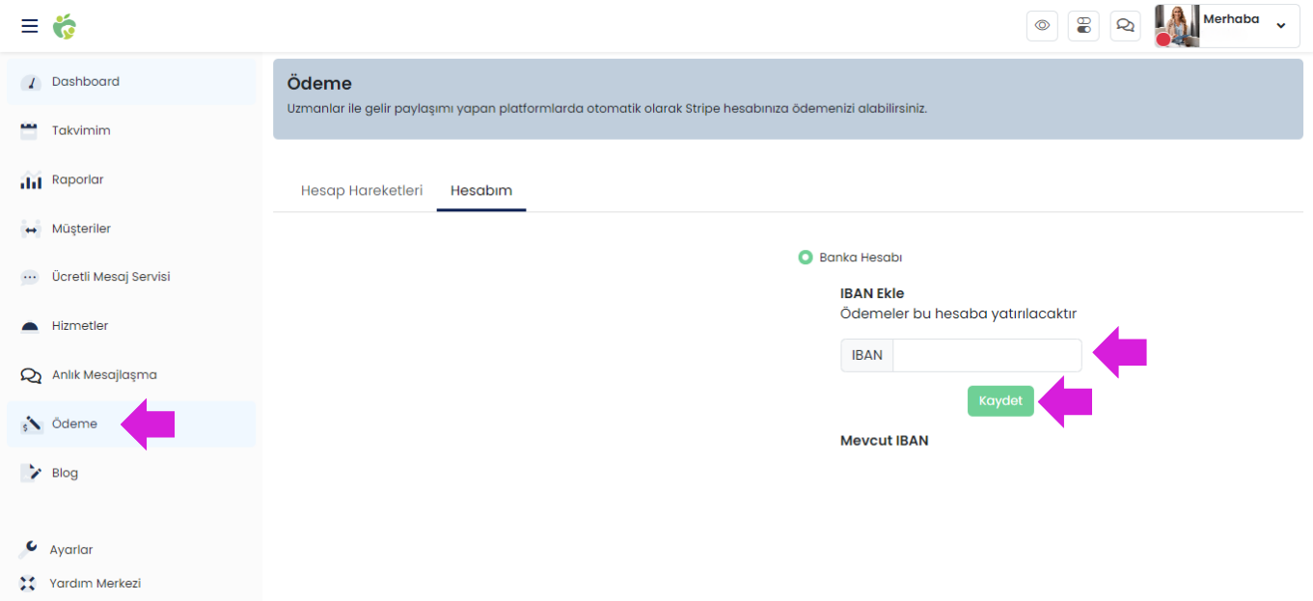Viewport: 1313px width, 601px height.
Task: Open Ayarlar settings
Action: coord(71,550)
